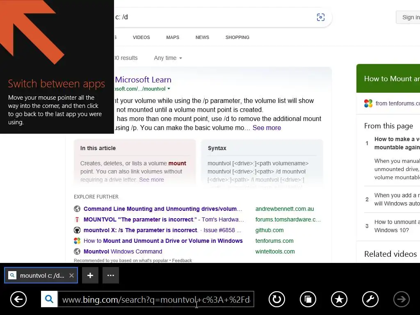Click See more after the result snippet
This screenshot has height=315, width=420.
[267, 128]
